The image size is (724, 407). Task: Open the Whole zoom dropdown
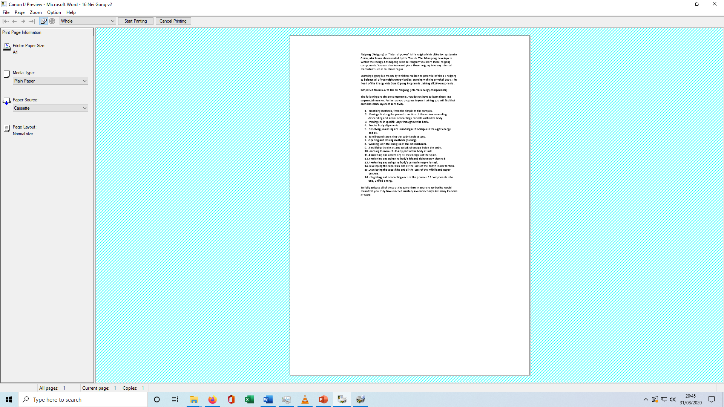click(x=87, y=21)
